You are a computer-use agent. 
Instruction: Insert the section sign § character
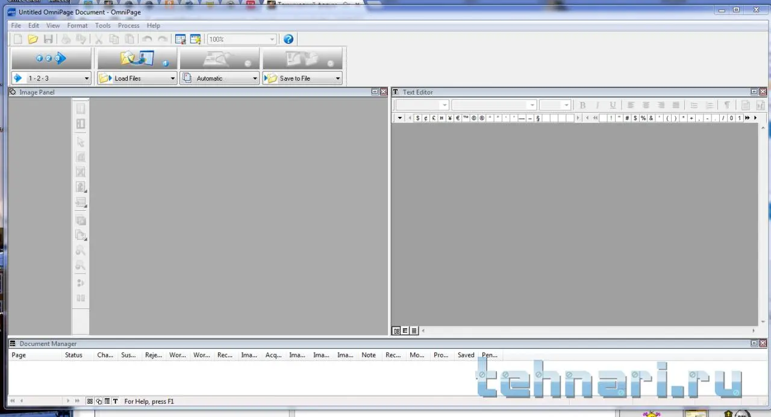tap(538, 118)
